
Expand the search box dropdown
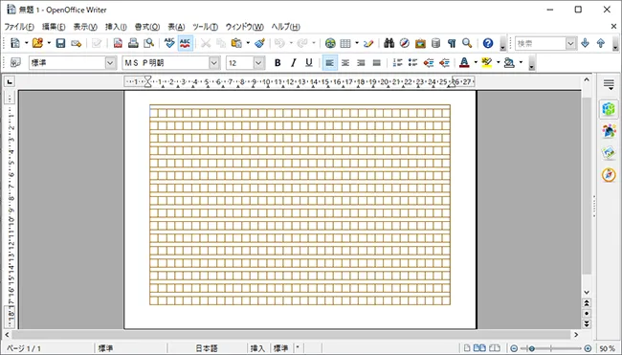tap(570, 43)
